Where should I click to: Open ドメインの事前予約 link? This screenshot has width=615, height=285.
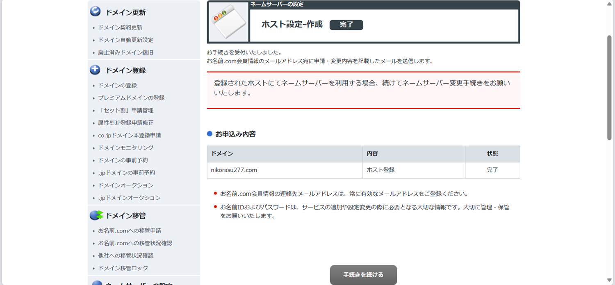(123, 161)
